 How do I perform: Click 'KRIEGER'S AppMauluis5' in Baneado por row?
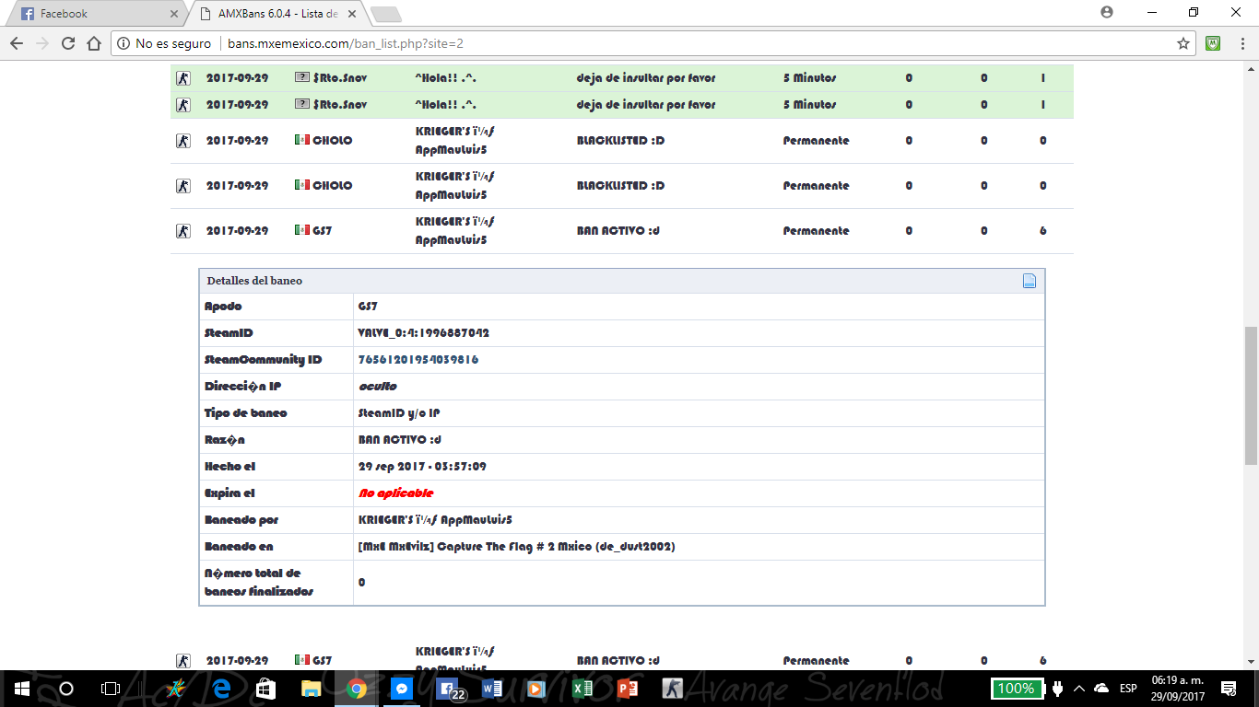(434, 520)
